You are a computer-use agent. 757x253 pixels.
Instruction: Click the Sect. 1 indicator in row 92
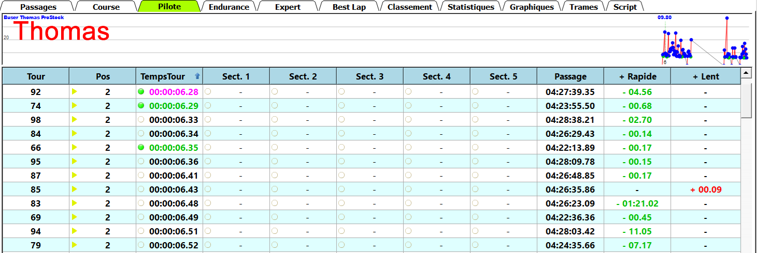pos(208,91)
